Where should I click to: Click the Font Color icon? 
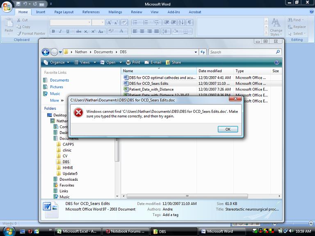click(121, 31)
